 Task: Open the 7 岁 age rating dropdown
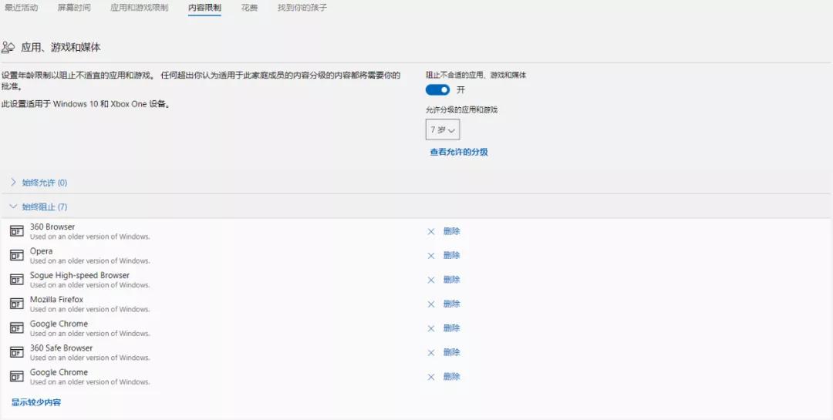point(443,129)
